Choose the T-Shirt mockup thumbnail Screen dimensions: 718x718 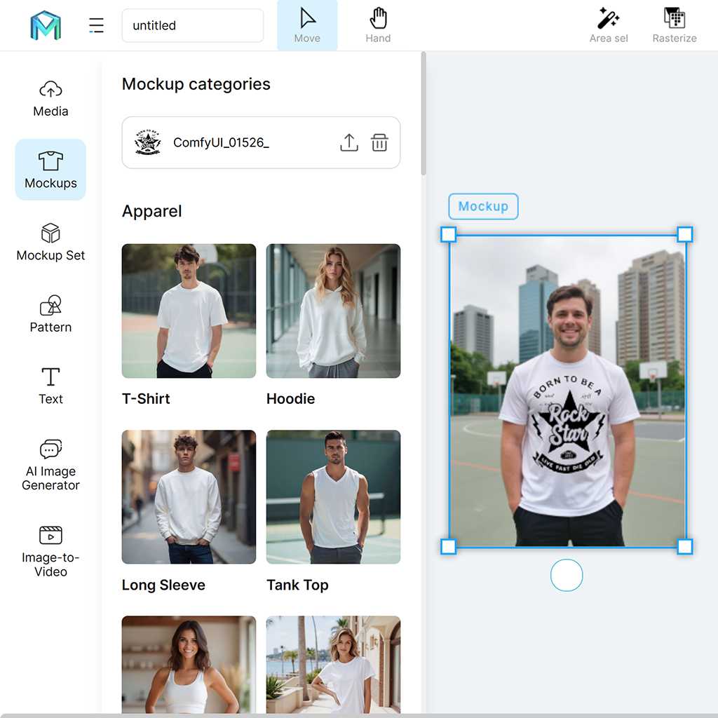click(189, 311)
